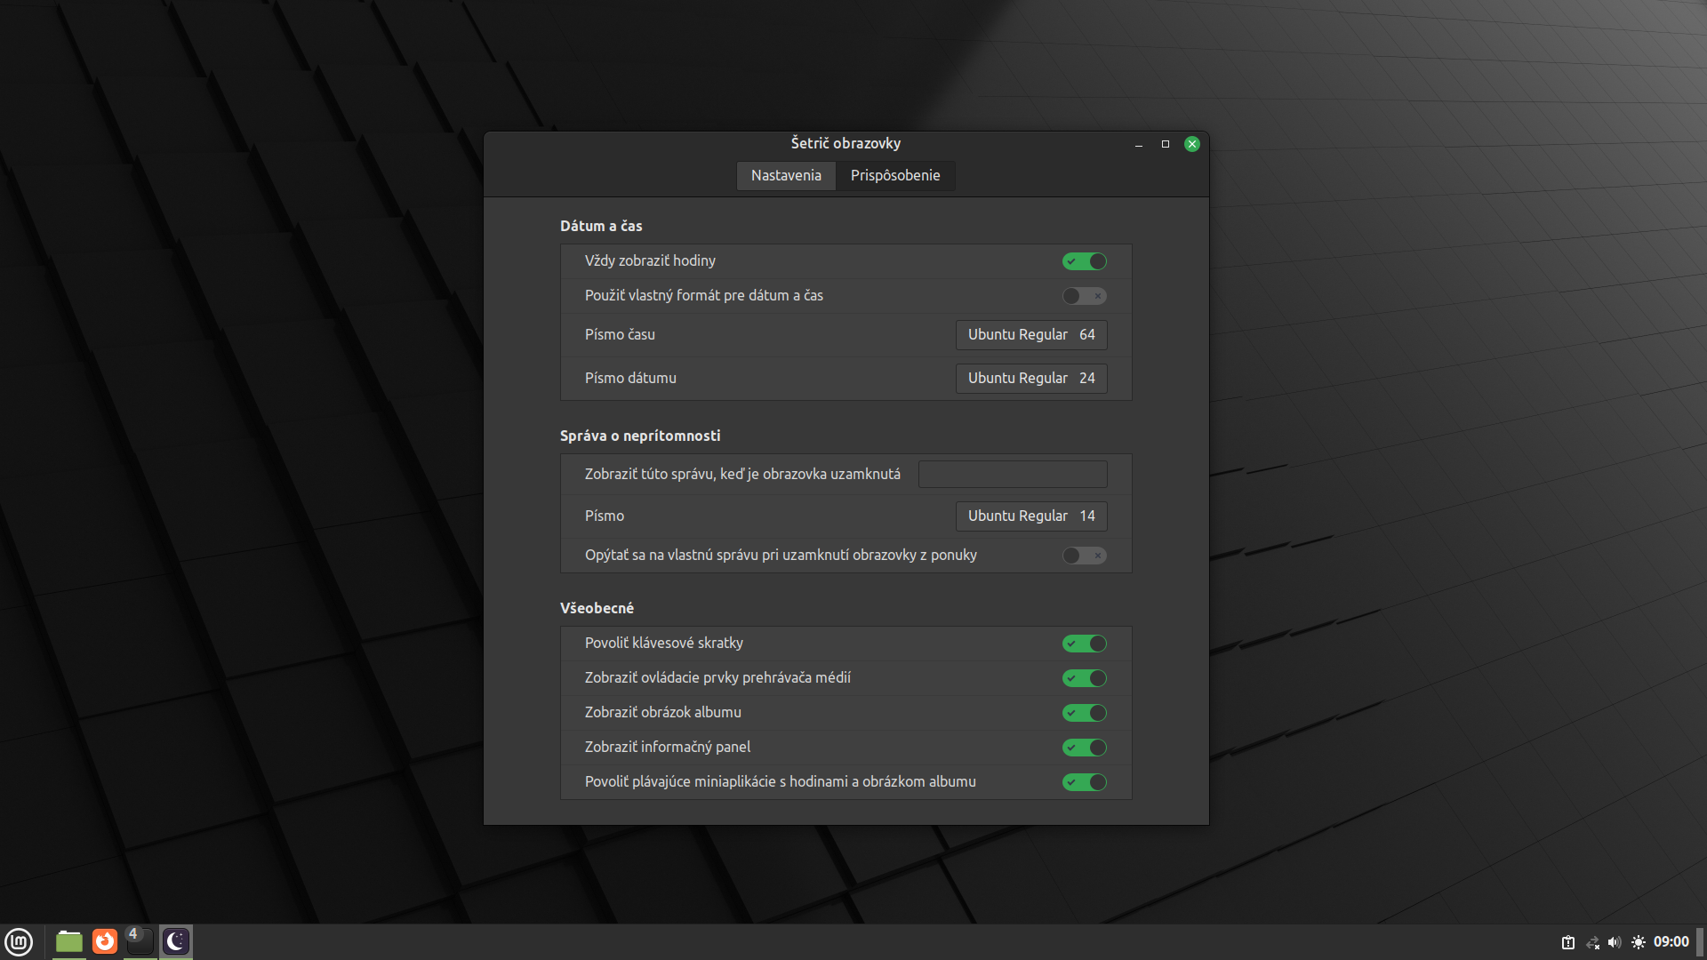
Task: Open the Files manager from the panel
Action: coord(68,941)
